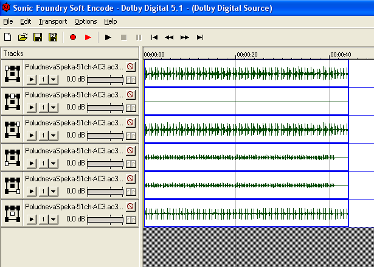Open source channel dropdown on Center track

[54, 108]
